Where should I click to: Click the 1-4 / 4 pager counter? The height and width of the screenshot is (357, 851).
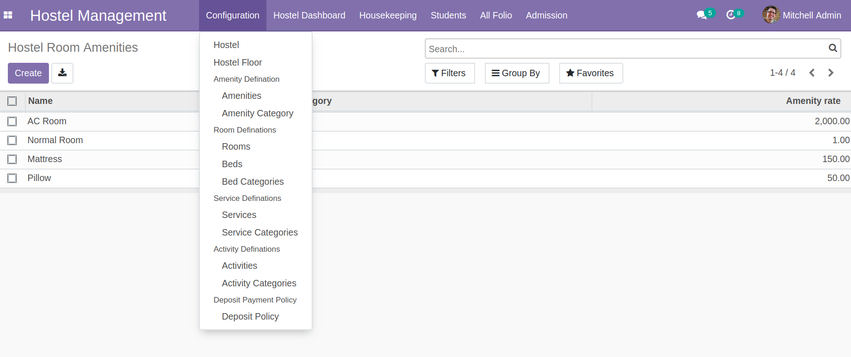pos(782,73)
